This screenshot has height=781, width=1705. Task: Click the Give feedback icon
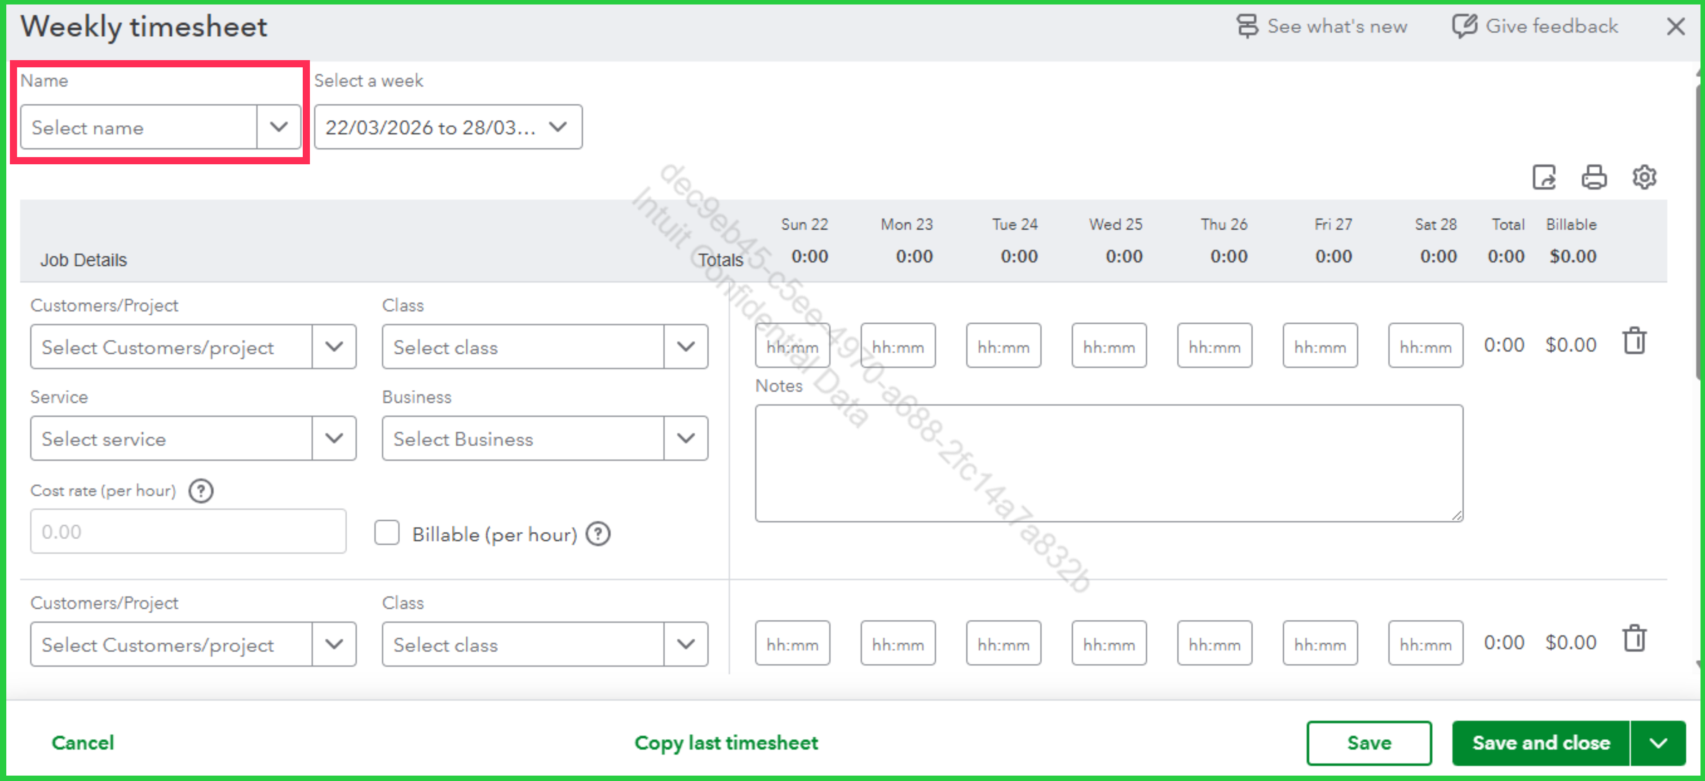click(1464, 26)
